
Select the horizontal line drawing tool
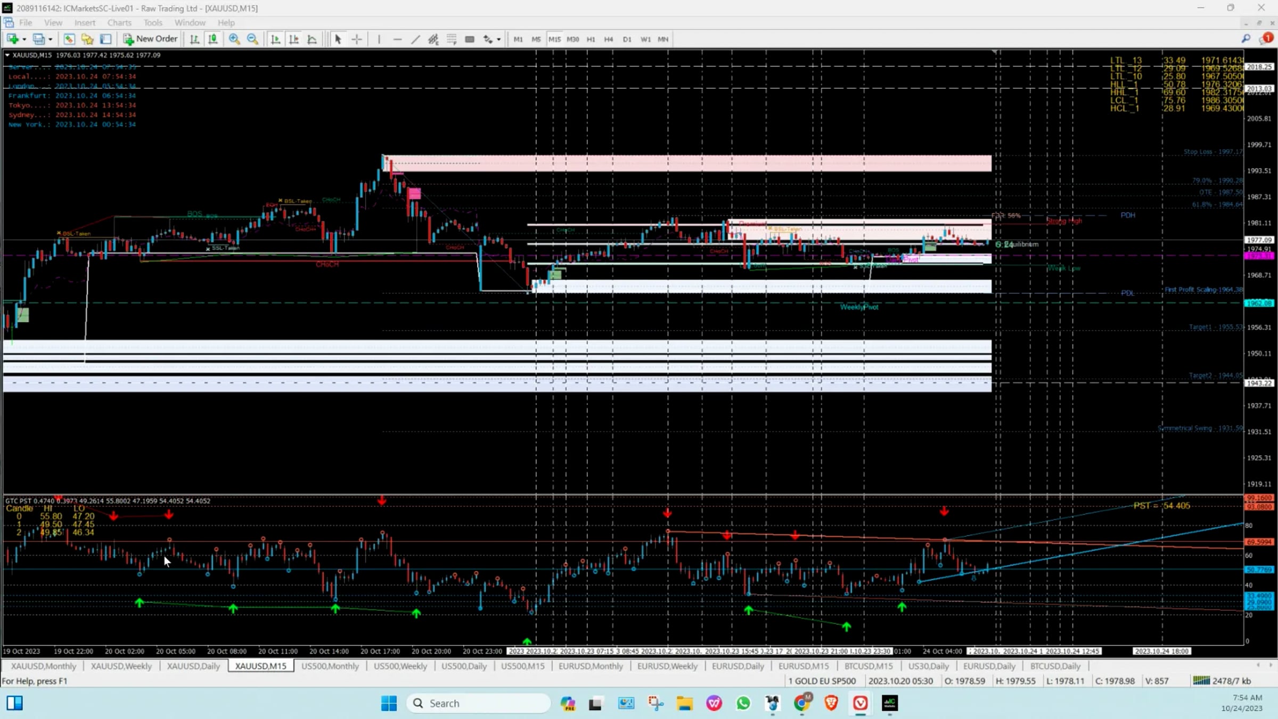tap(397, 39)
